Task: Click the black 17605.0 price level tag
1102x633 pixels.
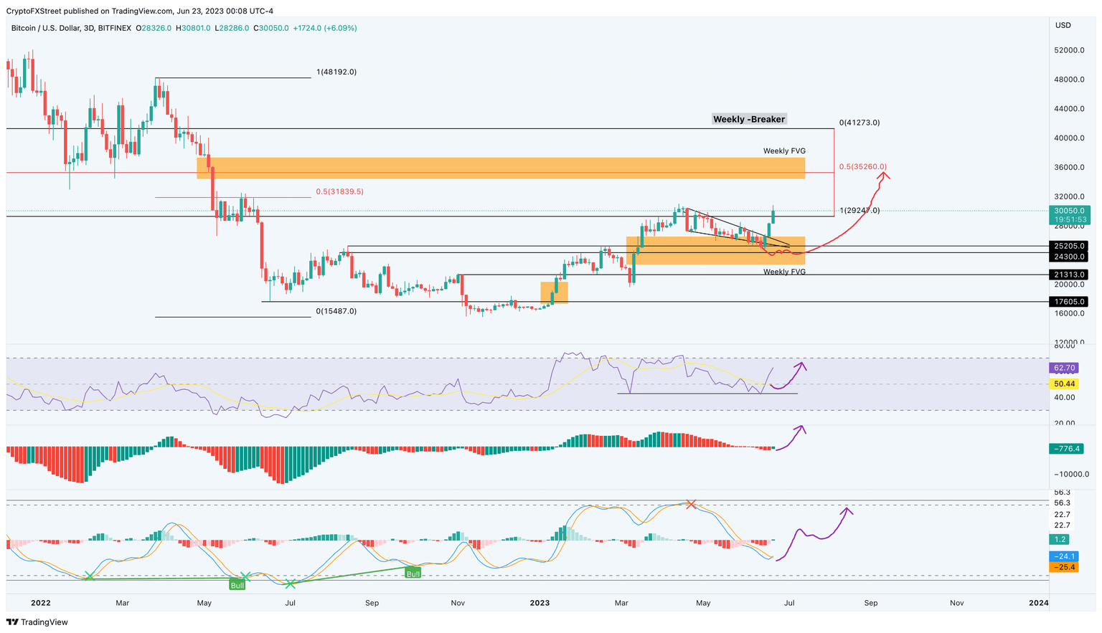Action: pyautogui.click(x=1068, y=302)
